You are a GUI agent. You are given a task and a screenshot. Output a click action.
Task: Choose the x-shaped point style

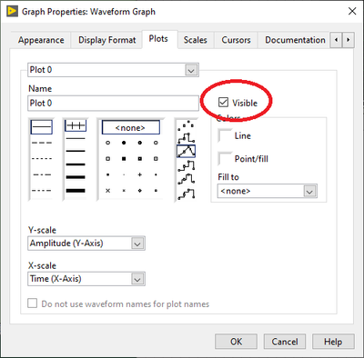click(x=107, y=191)
